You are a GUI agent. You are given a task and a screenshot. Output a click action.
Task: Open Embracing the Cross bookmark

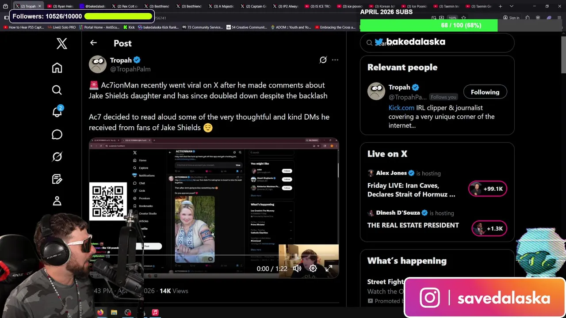(335, 27)
